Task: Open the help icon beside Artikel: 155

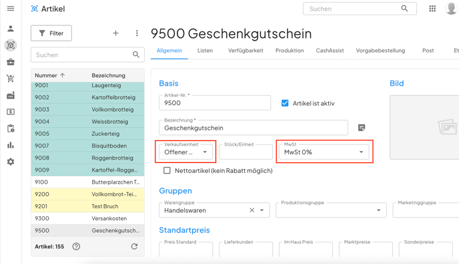Action: click(x=76, y=247)
